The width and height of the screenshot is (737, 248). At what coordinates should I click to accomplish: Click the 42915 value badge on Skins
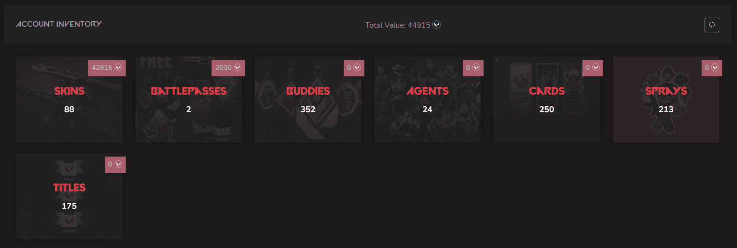102,68
